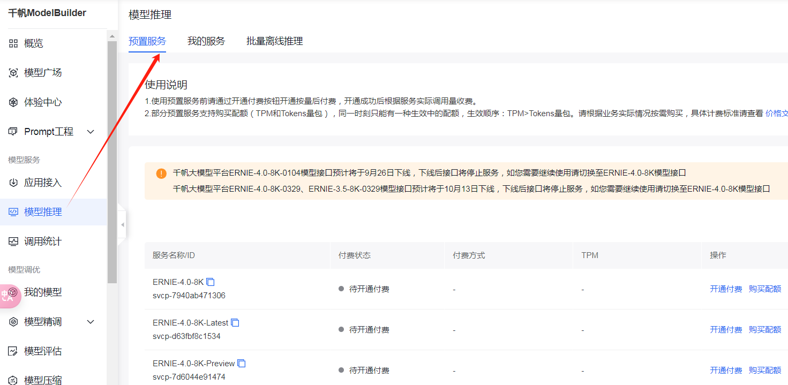The image size is (788, 385).
Task: Copy the ERNIE-4.0-8K-Latest service name
Action: pyautogui.click(x=235, y=323)
